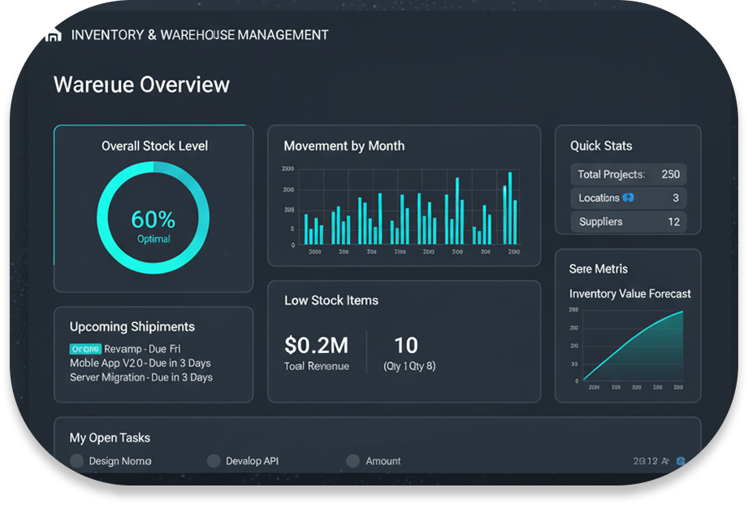
Task: Open the Mobile App V2.0 shipment entry
Action: [140, 363]
